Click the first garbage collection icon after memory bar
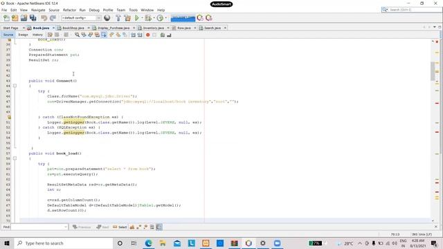Image resolution: width=443 pixels, height=249 pixels. tap(200, 18)
